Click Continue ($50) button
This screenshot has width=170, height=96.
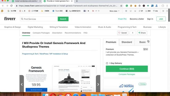[x=127, y=69]
